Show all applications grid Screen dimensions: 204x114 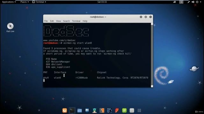tap(139, 111)
